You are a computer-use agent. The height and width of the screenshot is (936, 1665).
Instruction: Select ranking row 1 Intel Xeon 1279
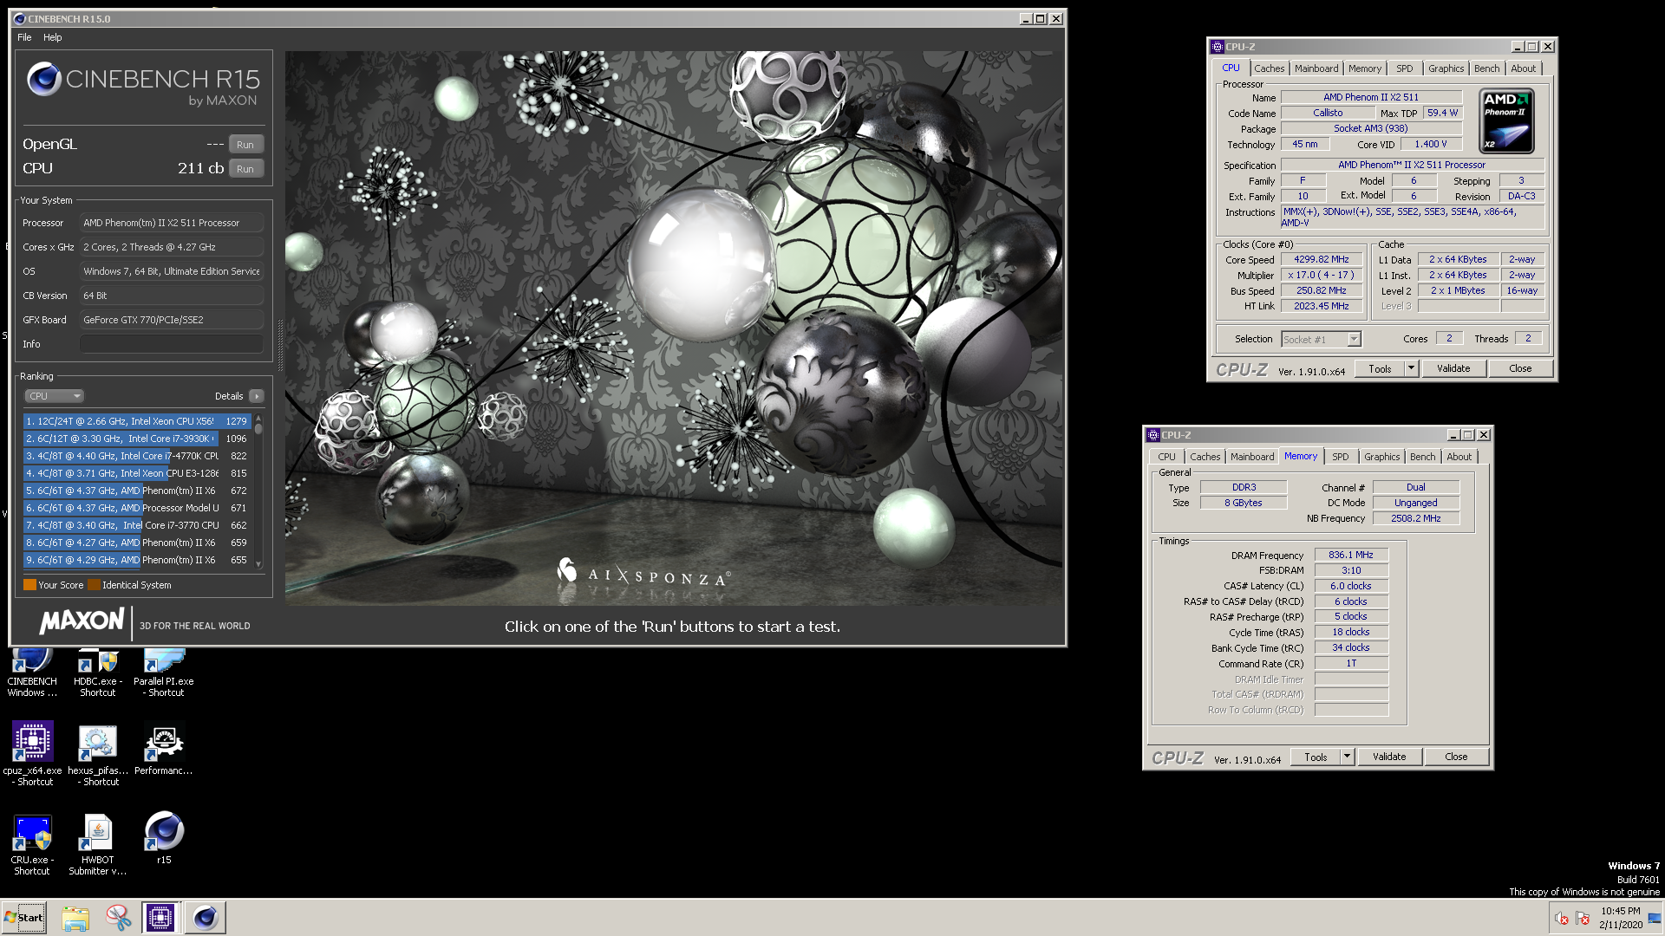click(137, 421)
